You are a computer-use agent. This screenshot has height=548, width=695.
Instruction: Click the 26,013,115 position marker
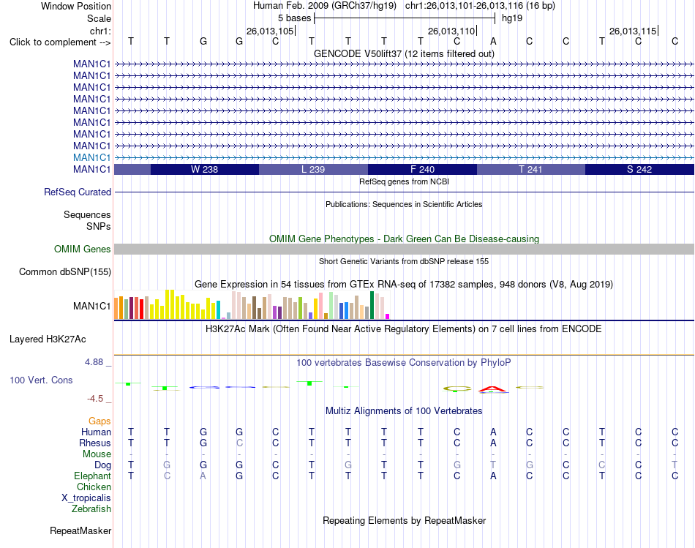tap(634, 31)
